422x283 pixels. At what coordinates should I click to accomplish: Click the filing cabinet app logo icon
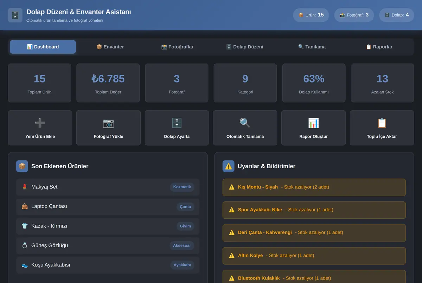click(15, 15)
